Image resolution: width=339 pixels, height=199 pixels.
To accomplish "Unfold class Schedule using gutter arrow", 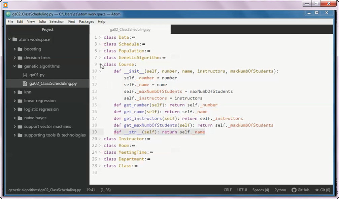I will [x=100, y=44].
